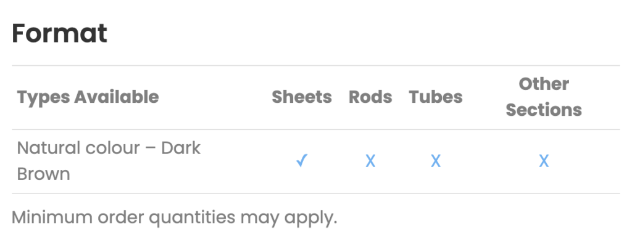632x247 pixels.
Task: Click the word Available in the header
Action: 117,97
